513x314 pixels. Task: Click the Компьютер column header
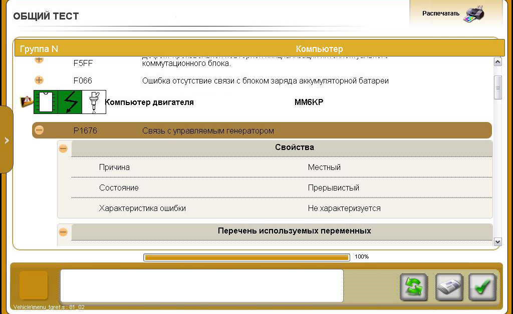pyautogui.click(x=319, y=49)
